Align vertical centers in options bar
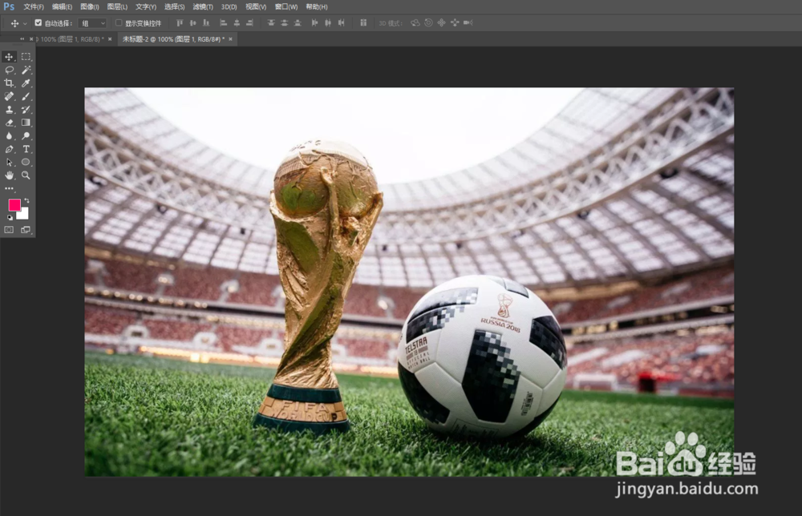This screenshot has width=802, height=516. (x=192, y=23)
